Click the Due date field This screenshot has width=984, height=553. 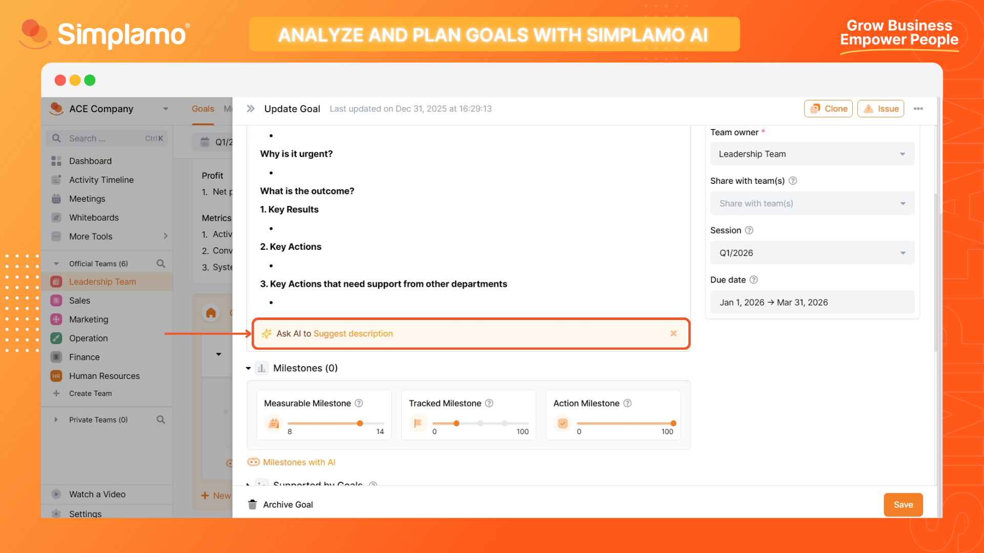coord(812,303)
